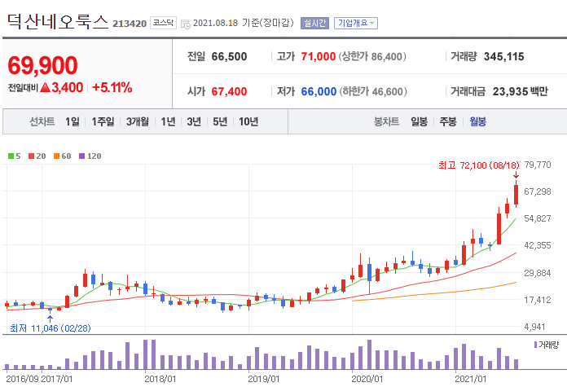Click the 상한가 86,400 text

[x=372, y=57]
